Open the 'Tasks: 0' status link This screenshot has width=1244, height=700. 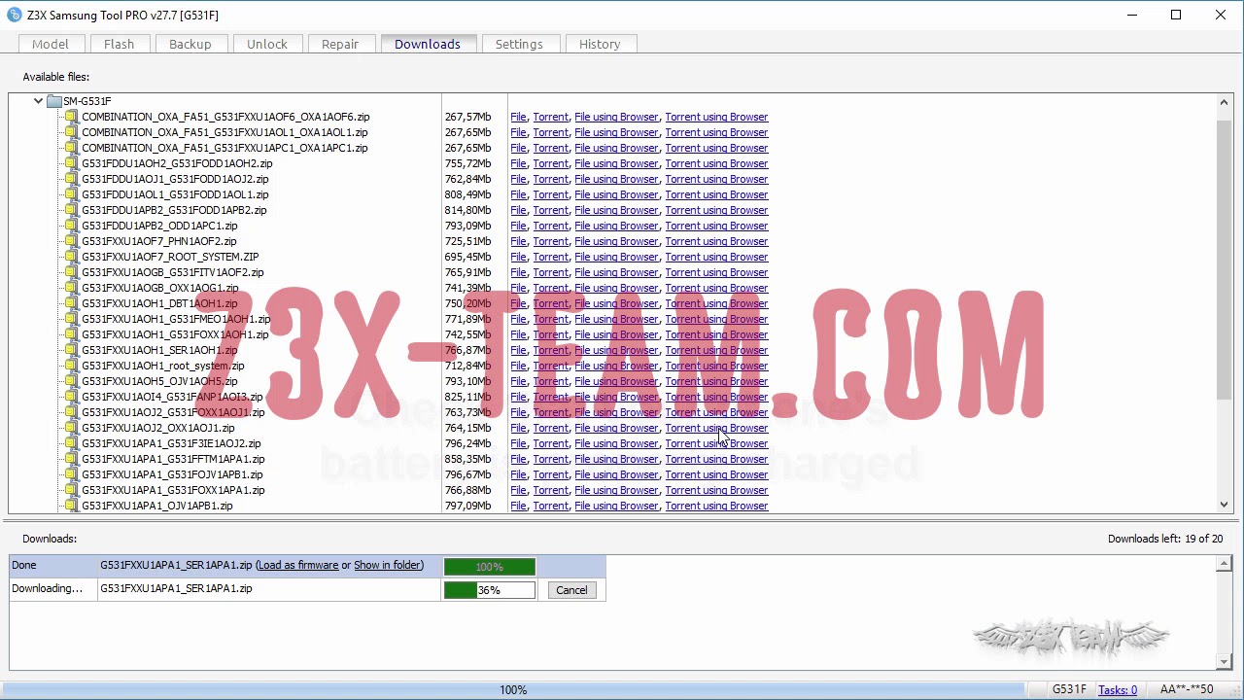[x=1118, y=689]
